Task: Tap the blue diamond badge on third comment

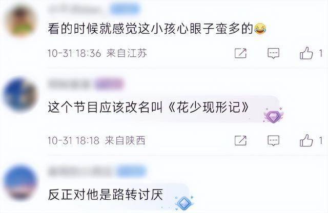Action: tap(184, 203)
